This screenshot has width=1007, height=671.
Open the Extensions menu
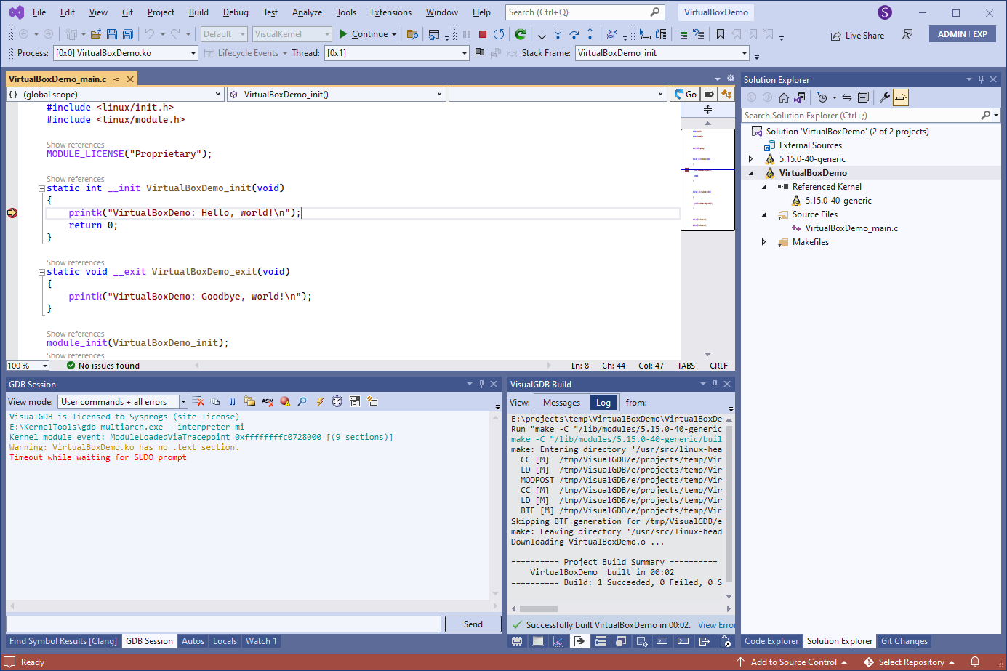click(391, 12)
